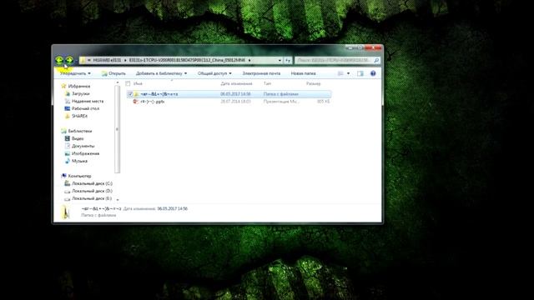This screenshot has height=300, width=534.
Task: Click modification date 06.05.2017 in details pane
Action: click(x=173, y=208)
